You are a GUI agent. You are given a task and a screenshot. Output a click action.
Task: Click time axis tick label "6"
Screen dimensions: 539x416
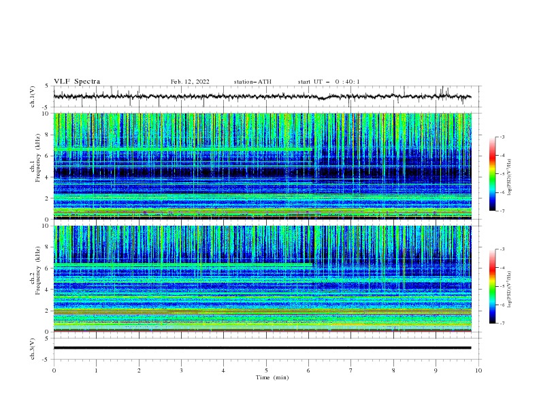[x=308, y=370]
